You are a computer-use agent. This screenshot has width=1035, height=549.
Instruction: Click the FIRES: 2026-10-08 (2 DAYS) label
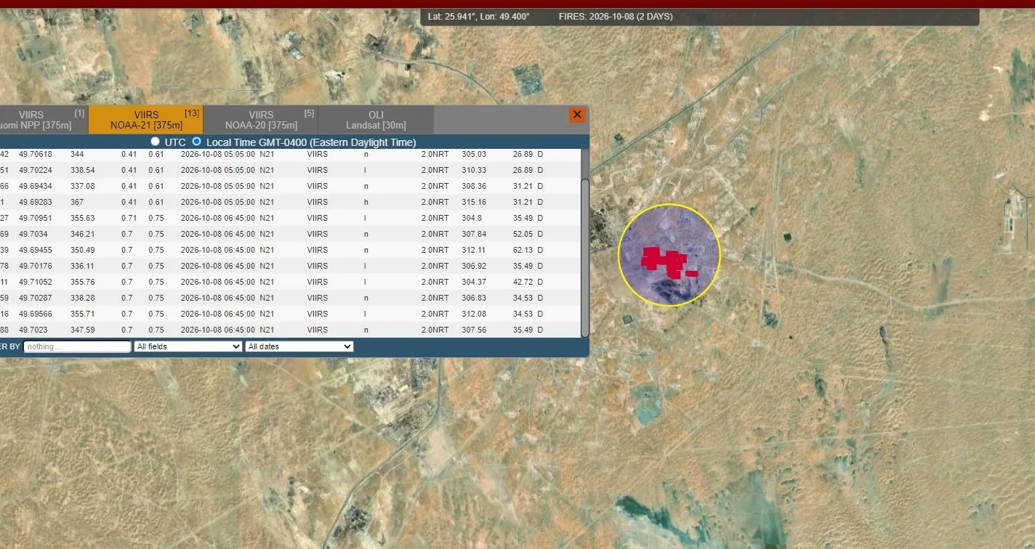coord(616,17)
